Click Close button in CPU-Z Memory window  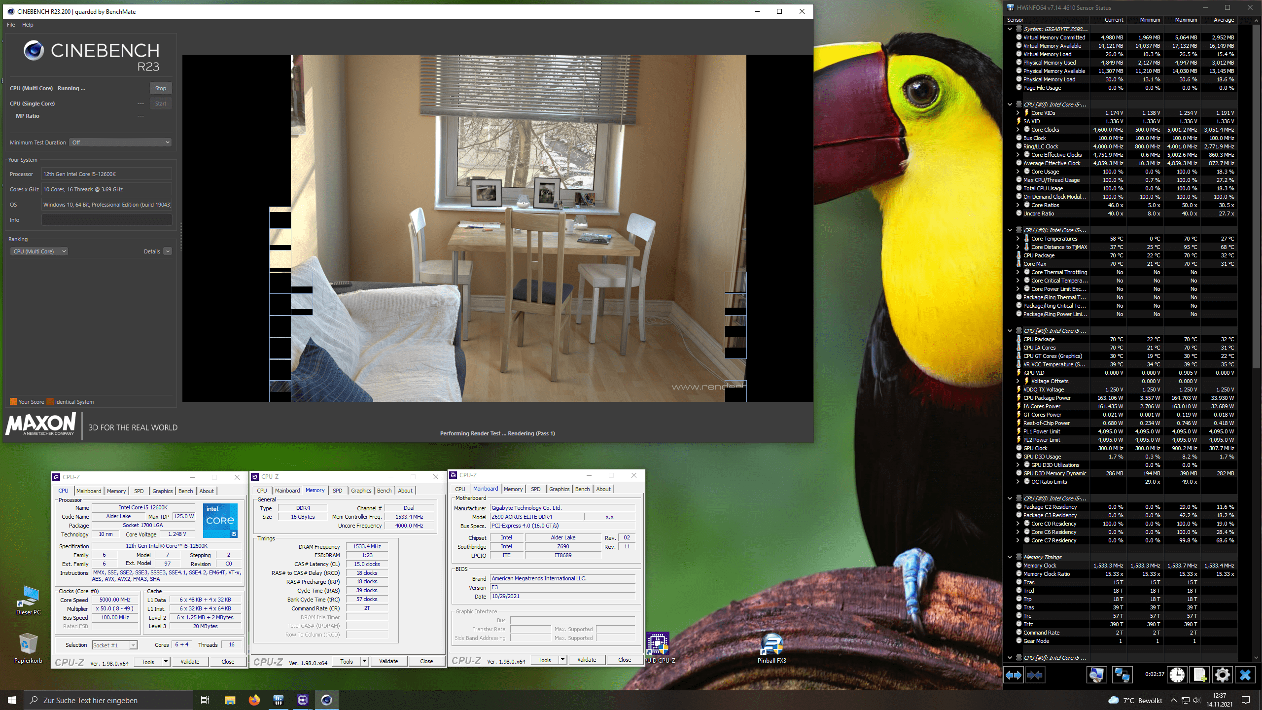pos(426,661)
